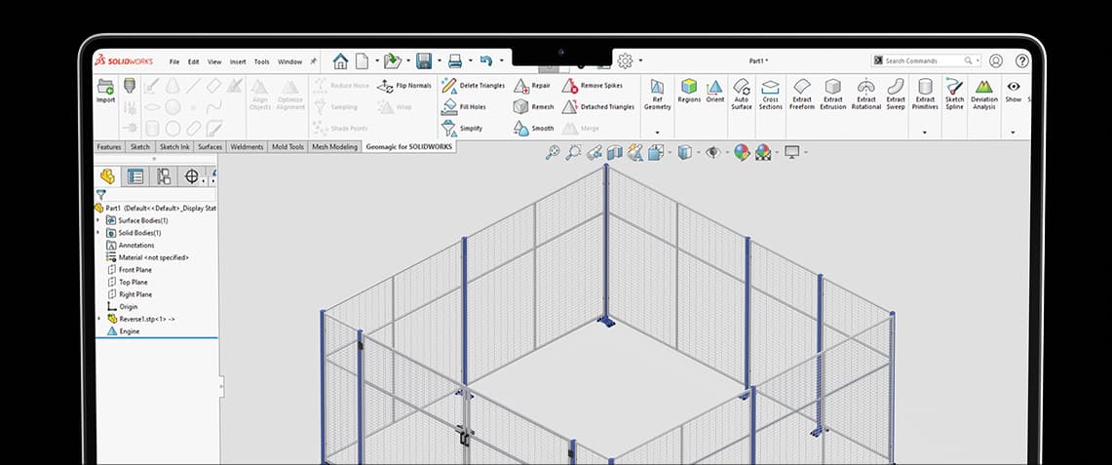Open the ConfigurationManager panel tab
1112x465 pixels.
pos(164,175)
